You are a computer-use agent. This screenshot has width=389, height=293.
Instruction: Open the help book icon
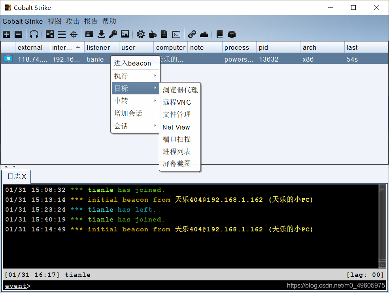coord(219,34)
